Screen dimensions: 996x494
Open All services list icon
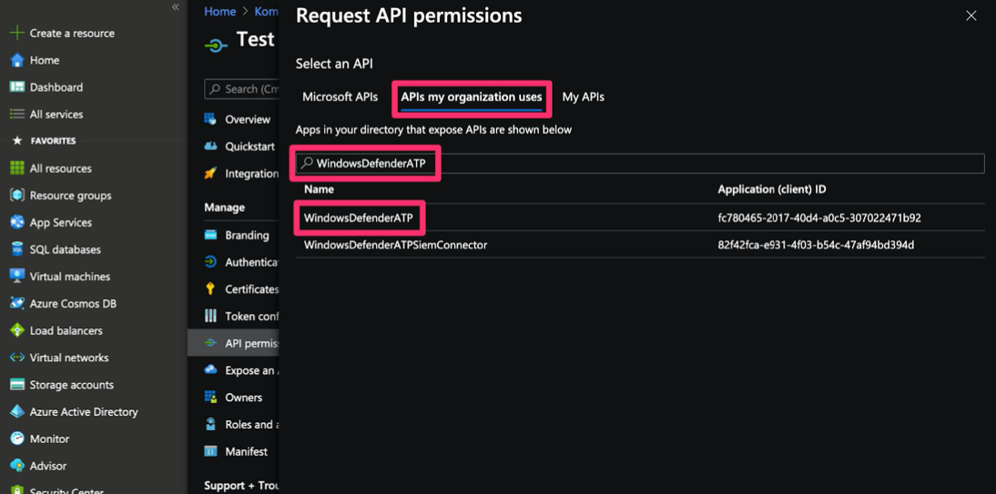click(17, 115)
